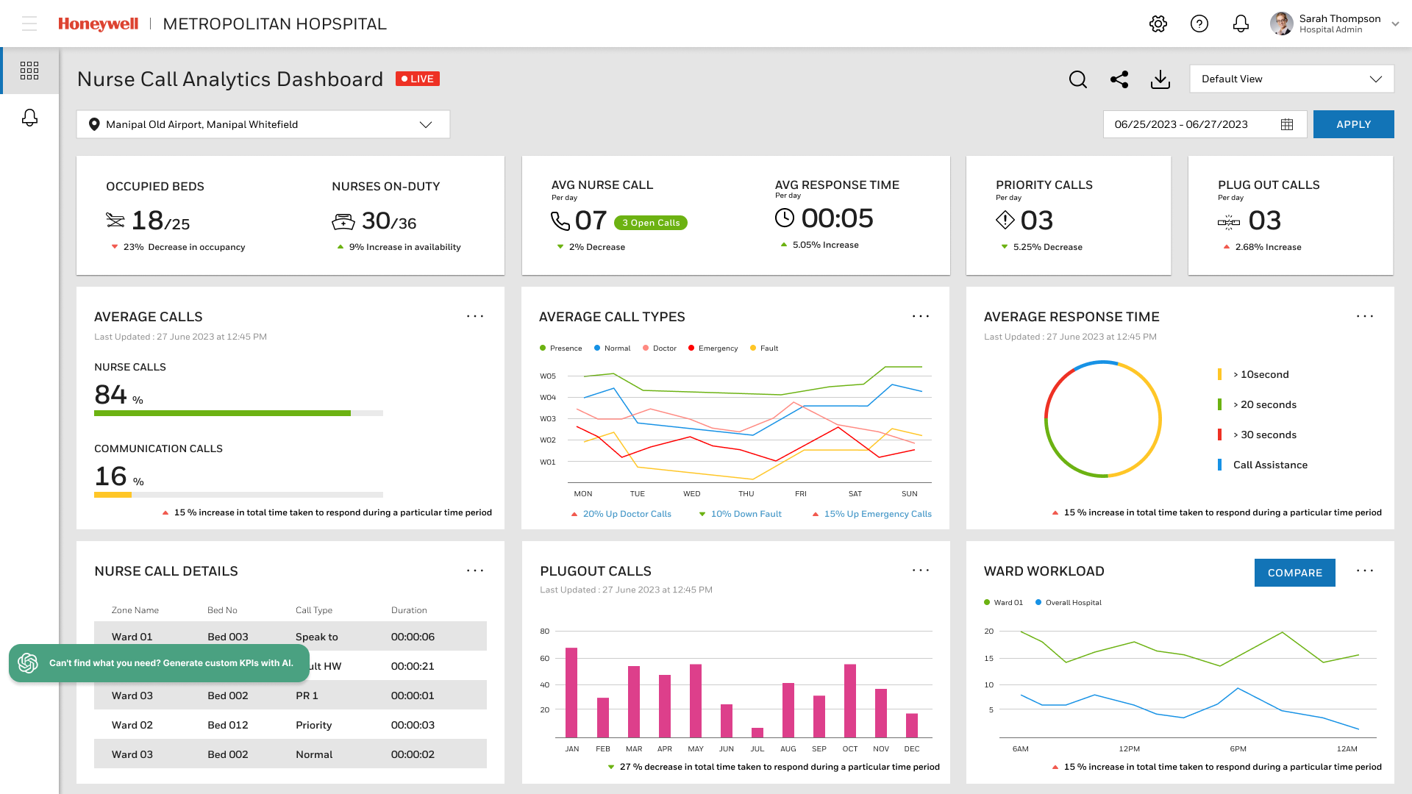Share the dashboard via share icon

[x=1119, y=79]
